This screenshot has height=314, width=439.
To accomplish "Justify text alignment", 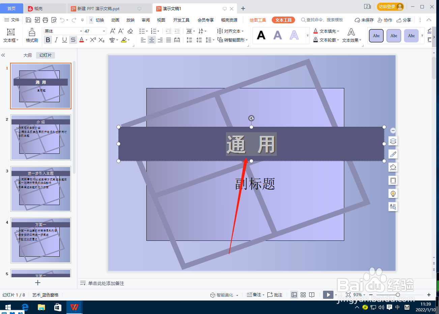I will pos(169,40).
